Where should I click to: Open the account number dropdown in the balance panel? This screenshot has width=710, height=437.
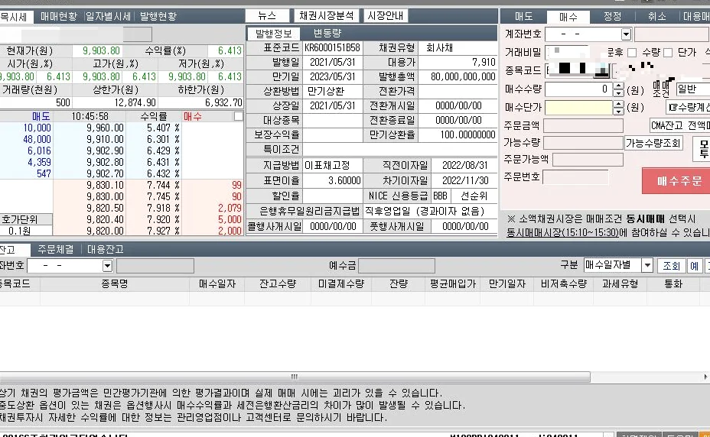107,266
